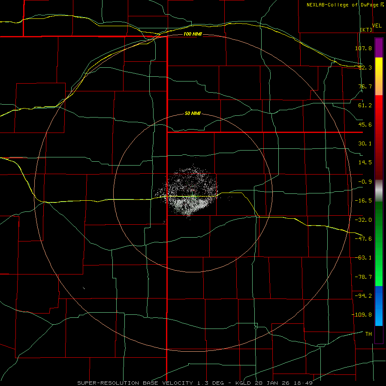Image resolution: width=386 pixels, height=386 pixels.
Task: Pick the blue segment of velocity color bar
Action: (x=379, y=306)
